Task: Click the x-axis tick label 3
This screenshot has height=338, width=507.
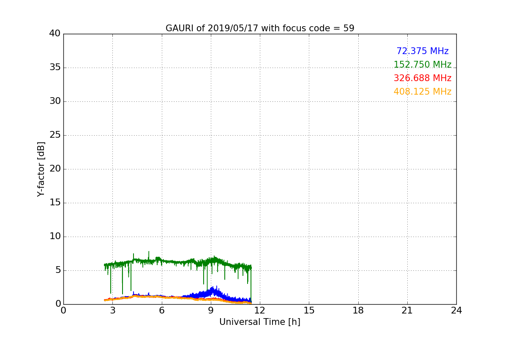Action: (112, 311)
